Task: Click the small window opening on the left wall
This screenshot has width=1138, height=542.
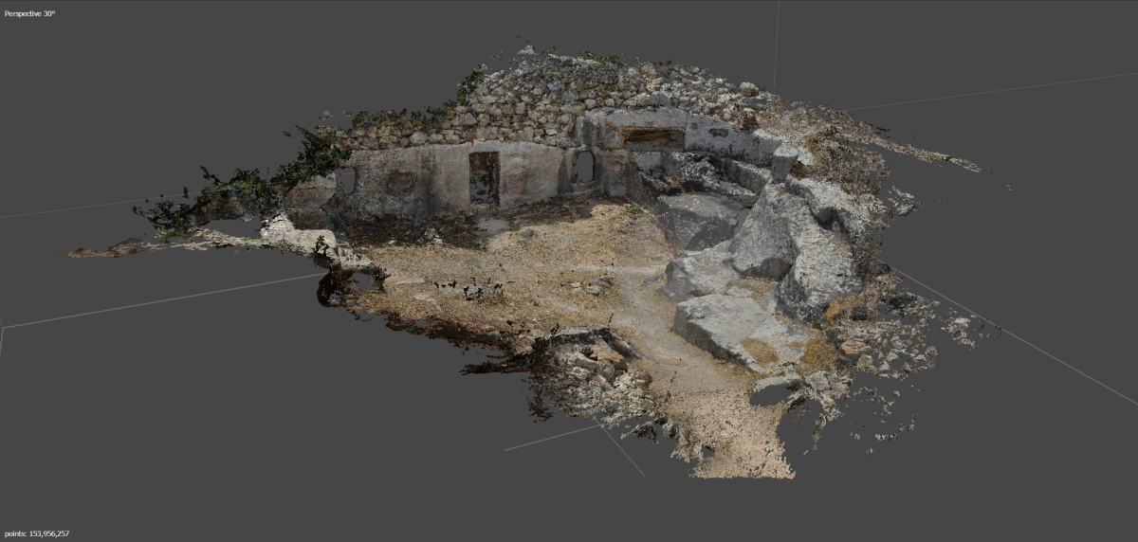Action: (x=346, y=180)
